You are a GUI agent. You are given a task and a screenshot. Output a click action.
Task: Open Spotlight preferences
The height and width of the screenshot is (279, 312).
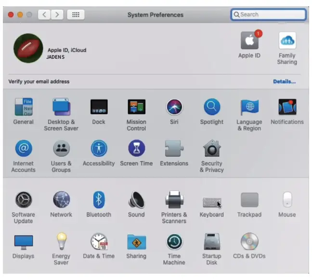click(x=212, y=107)
